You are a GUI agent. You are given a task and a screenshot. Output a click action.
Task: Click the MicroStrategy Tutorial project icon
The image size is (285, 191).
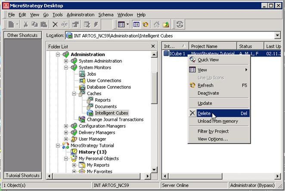tap(65, 145)
